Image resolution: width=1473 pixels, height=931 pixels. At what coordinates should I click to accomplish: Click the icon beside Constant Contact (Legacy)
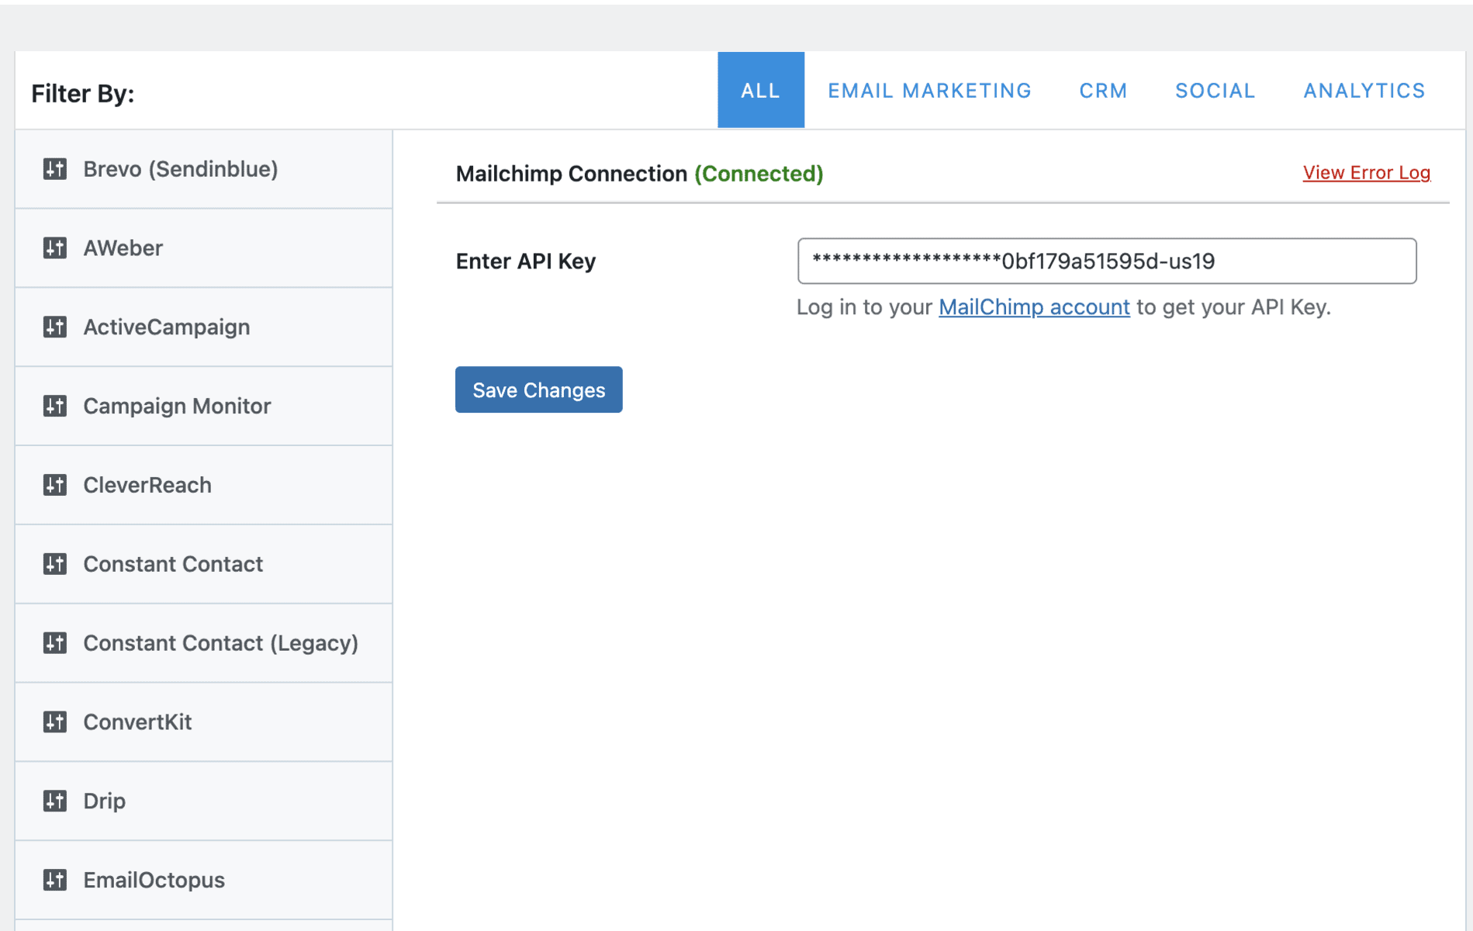tap(54, 642)
